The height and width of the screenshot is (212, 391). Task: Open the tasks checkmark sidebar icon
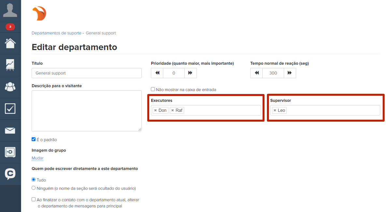point(10,108)
